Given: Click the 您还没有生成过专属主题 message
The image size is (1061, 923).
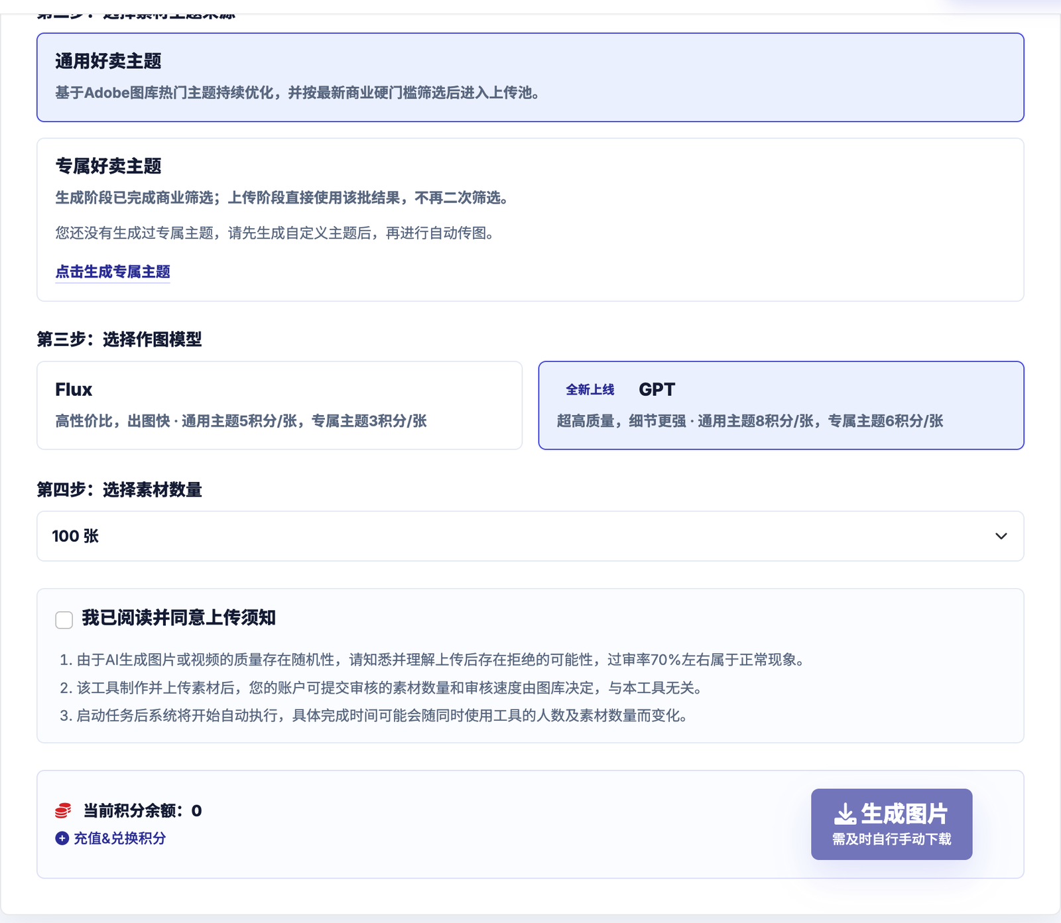Looking at the screenshot, I should [275, 233].
